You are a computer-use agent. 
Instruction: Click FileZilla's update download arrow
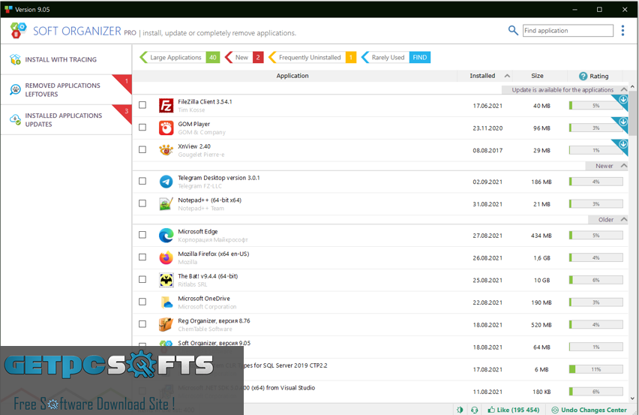click(623, 100)
